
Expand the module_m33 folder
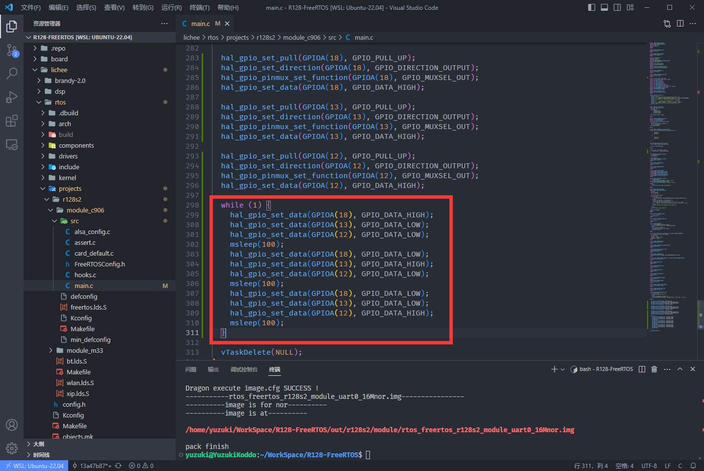pyautogui.click(x=84, y=350)
